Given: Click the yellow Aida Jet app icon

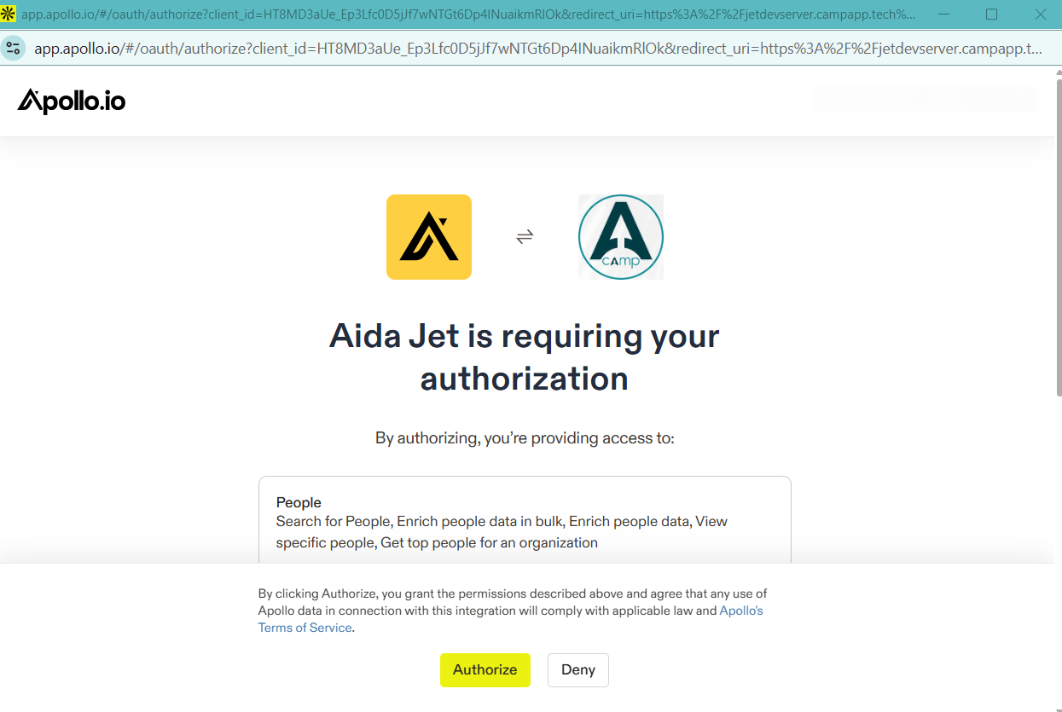Looking at the screenshot, I should [429, 237].
